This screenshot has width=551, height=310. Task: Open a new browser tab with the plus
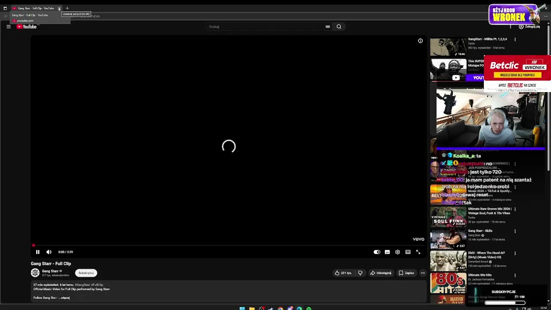click(x=67, y=8)
